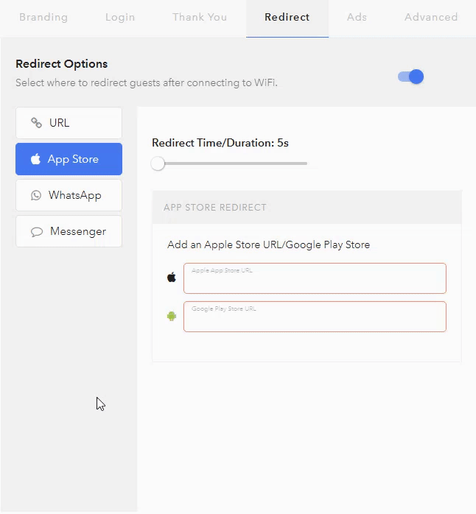
Task: Click the chain link icon beside URL
Action: (36, 123)
